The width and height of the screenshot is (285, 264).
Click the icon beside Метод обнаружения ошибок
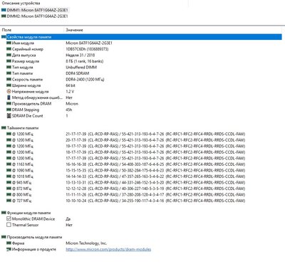[9, 97]
